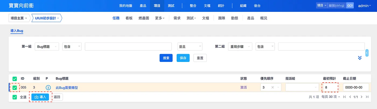Switch to the 任務 tab
Image resolution: width=377 pixels, height=109 pixels.
(116, 18)
